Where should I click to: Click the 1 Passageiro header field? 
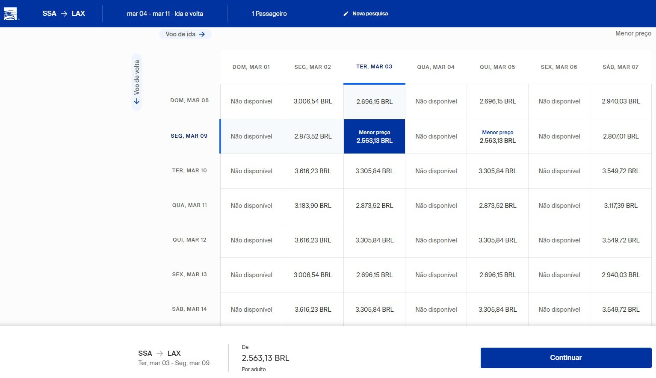pyautogui.click(x=269, y=14)
